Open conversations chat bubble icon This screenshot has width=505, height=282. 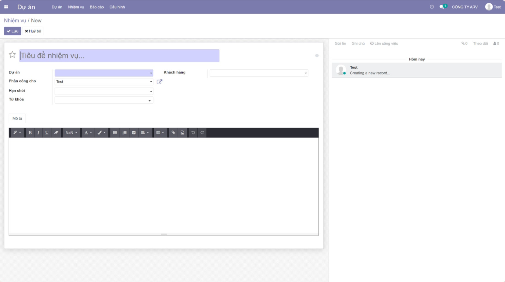442,7
